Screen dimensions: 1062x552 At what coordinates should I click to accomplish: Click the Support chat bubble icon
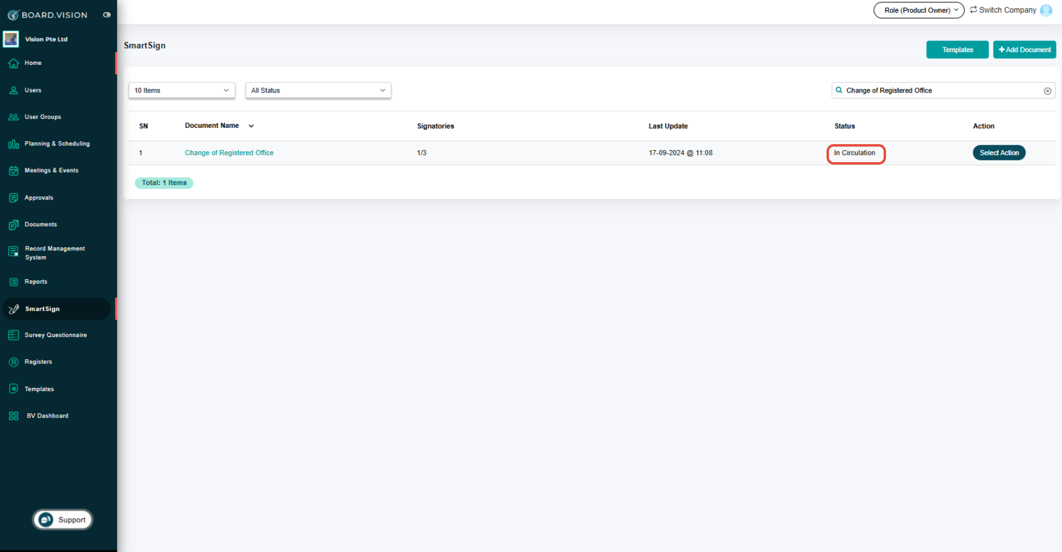[x=46, y=520]
